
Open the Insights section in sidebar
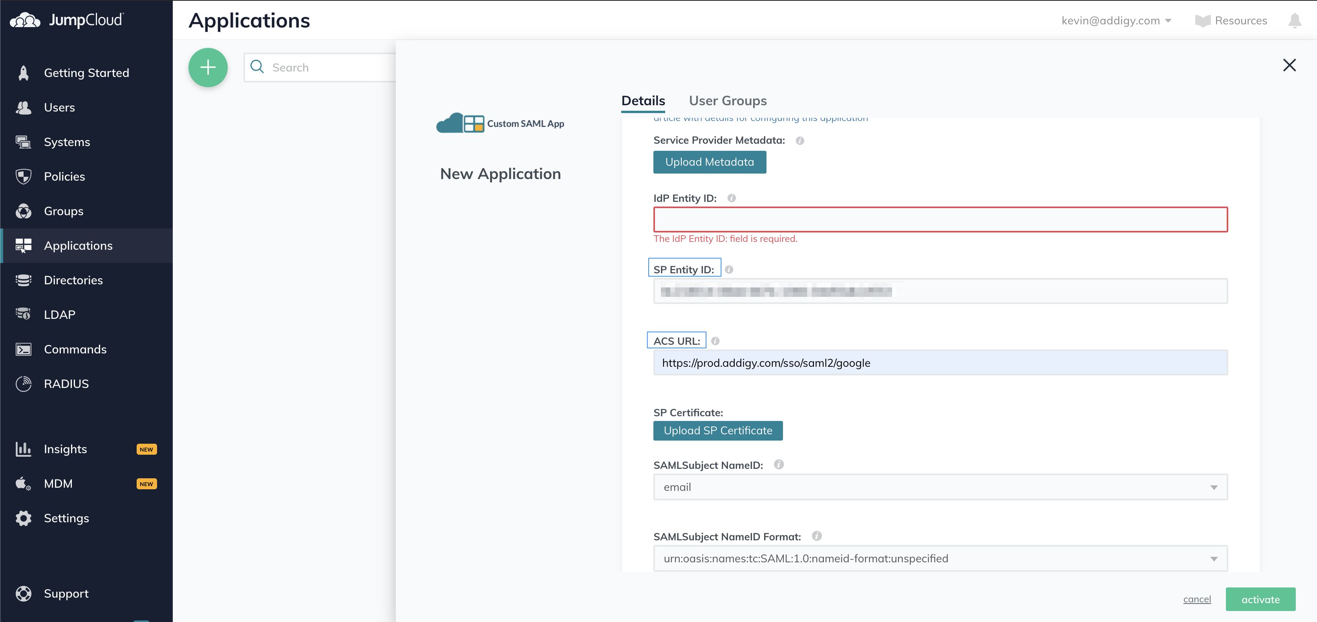click(66, 449)
